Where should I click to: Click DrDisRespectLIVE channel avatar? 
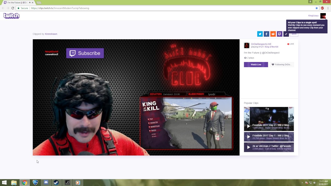(247, 45)
